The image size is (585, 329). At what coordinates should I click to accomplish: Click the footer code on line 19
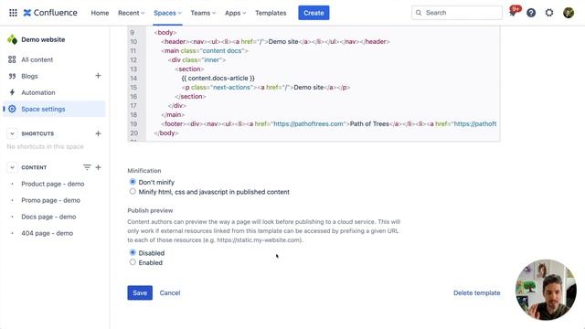329,124
